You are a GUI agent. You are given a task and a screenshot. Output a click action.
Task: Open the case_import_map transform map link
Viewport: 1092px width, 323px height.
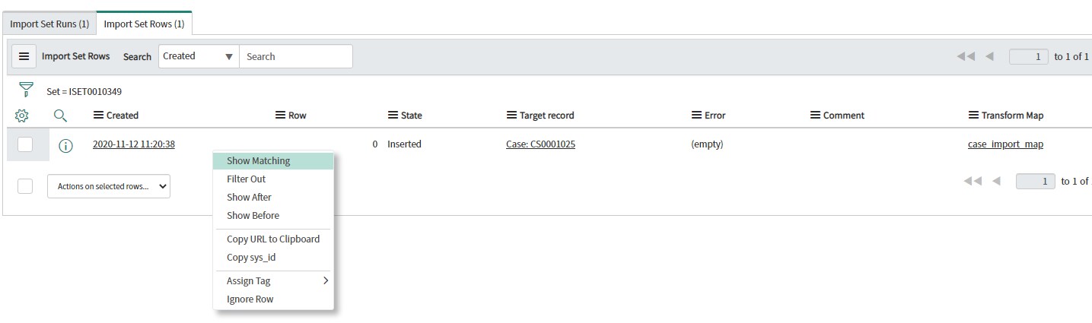[x=1005, y=144]
